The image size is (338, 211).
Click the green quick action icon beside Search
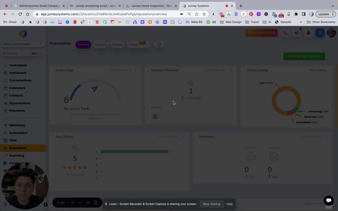pos(41,53)
